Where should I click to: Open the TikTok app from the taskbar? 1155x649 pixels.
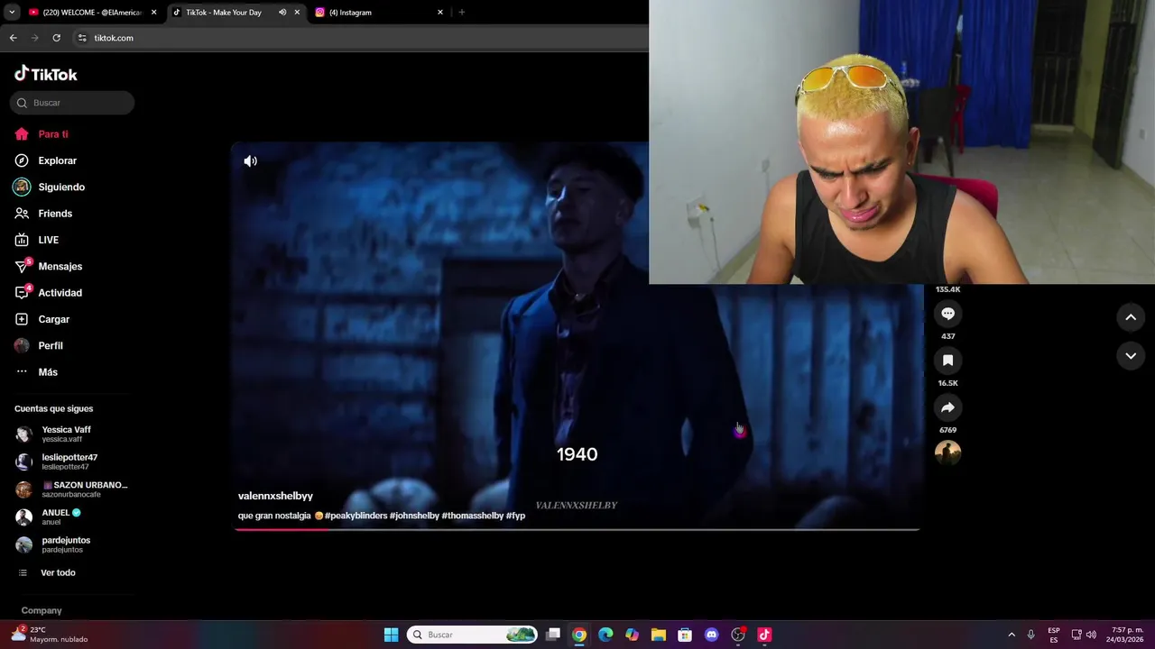[764, 635]
